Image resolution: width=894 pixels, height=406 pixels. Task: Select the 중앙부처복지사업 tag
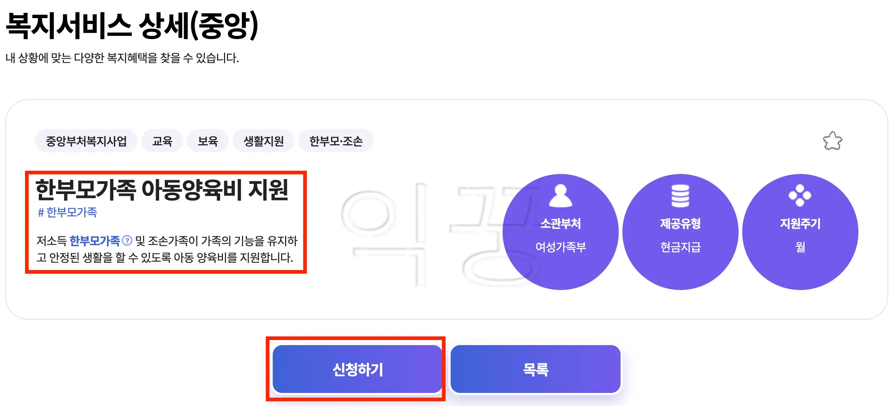point(86,141)
